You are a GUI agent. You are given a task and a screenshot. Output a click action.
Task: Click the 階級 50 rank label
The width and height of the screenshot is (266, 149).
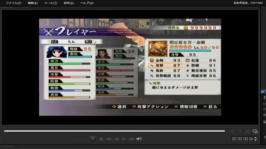click(80, 49)
